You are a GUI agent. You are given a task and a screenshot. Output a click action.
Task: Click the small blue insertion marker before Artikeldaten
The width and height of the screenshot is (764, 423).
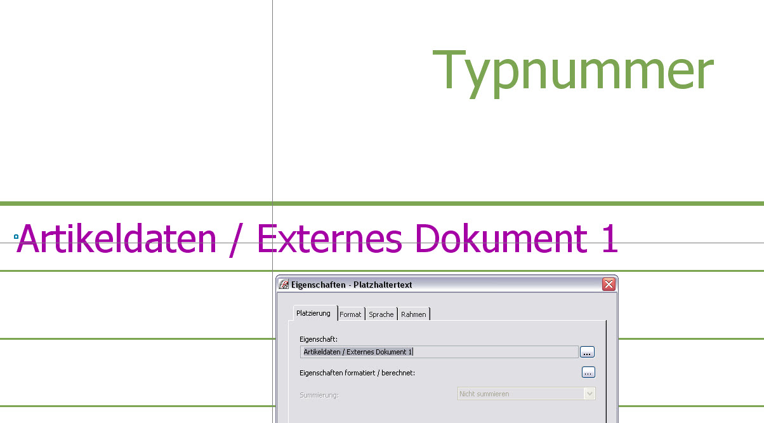[16, 236]
